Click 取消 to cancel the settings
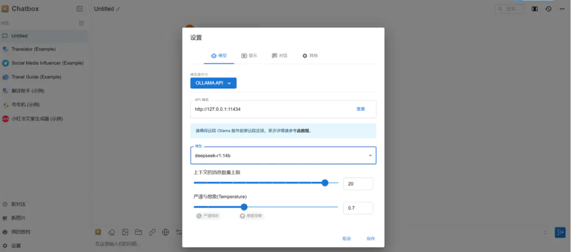 [347, 239]
